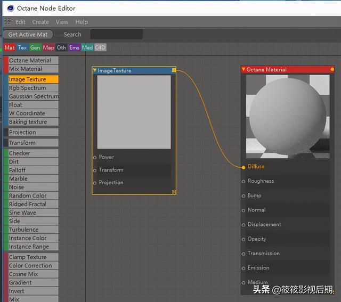The height and width of the screenshot is (302, 341).
Task: Click ImageTexture node resize corner handle
Action: click(174, 192)
